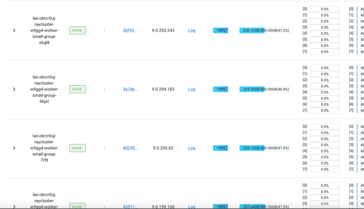Click GPU [5] 0.0% bar of 7rfll node

pos(325,157)
